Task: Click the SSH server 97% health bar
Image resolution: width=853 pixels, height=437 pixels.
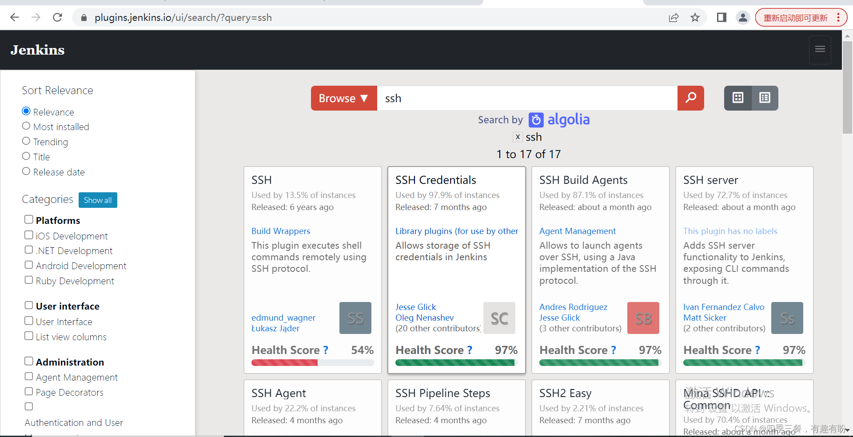Action: [745, 363]
